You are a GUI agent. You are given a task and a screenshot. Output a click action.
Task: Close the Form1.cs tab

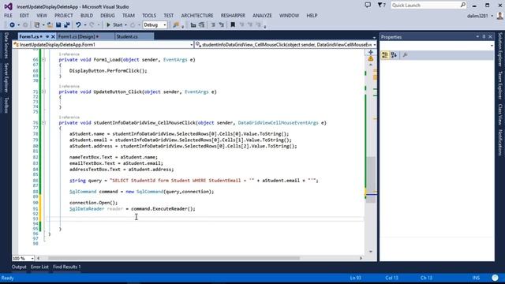click(53, 37)
